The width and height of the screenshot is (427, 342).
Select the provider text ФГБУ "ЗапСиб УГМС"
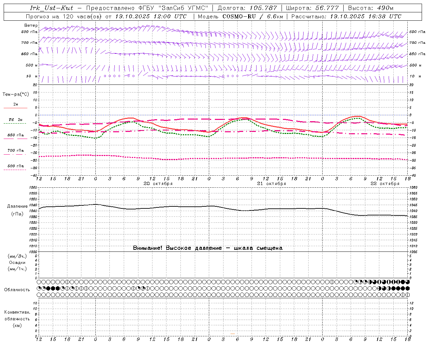coord(172,8)
